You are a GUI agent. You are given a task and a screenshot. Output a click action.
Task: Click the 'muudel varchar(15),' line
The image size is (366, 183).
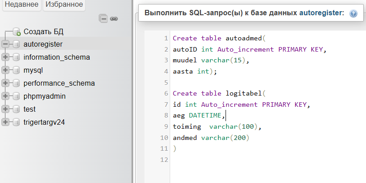coord(211,61)
